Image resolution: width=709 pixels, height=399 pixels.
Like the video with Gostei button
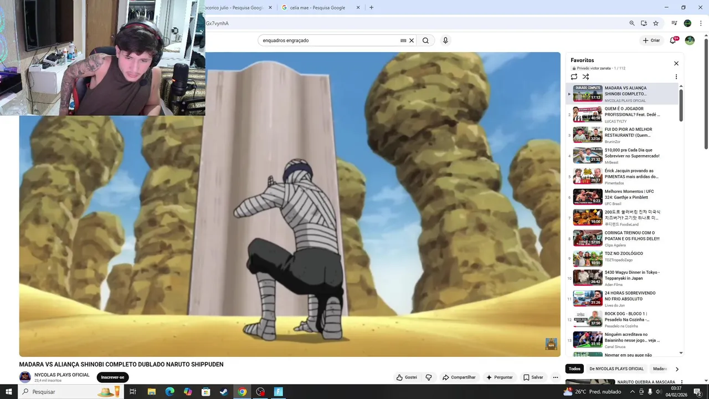click(407, 377)
